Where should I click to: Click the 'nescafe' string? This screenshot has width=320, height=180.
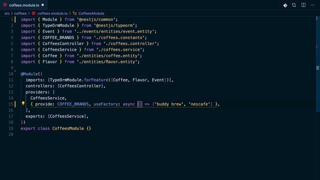(199, 104)
